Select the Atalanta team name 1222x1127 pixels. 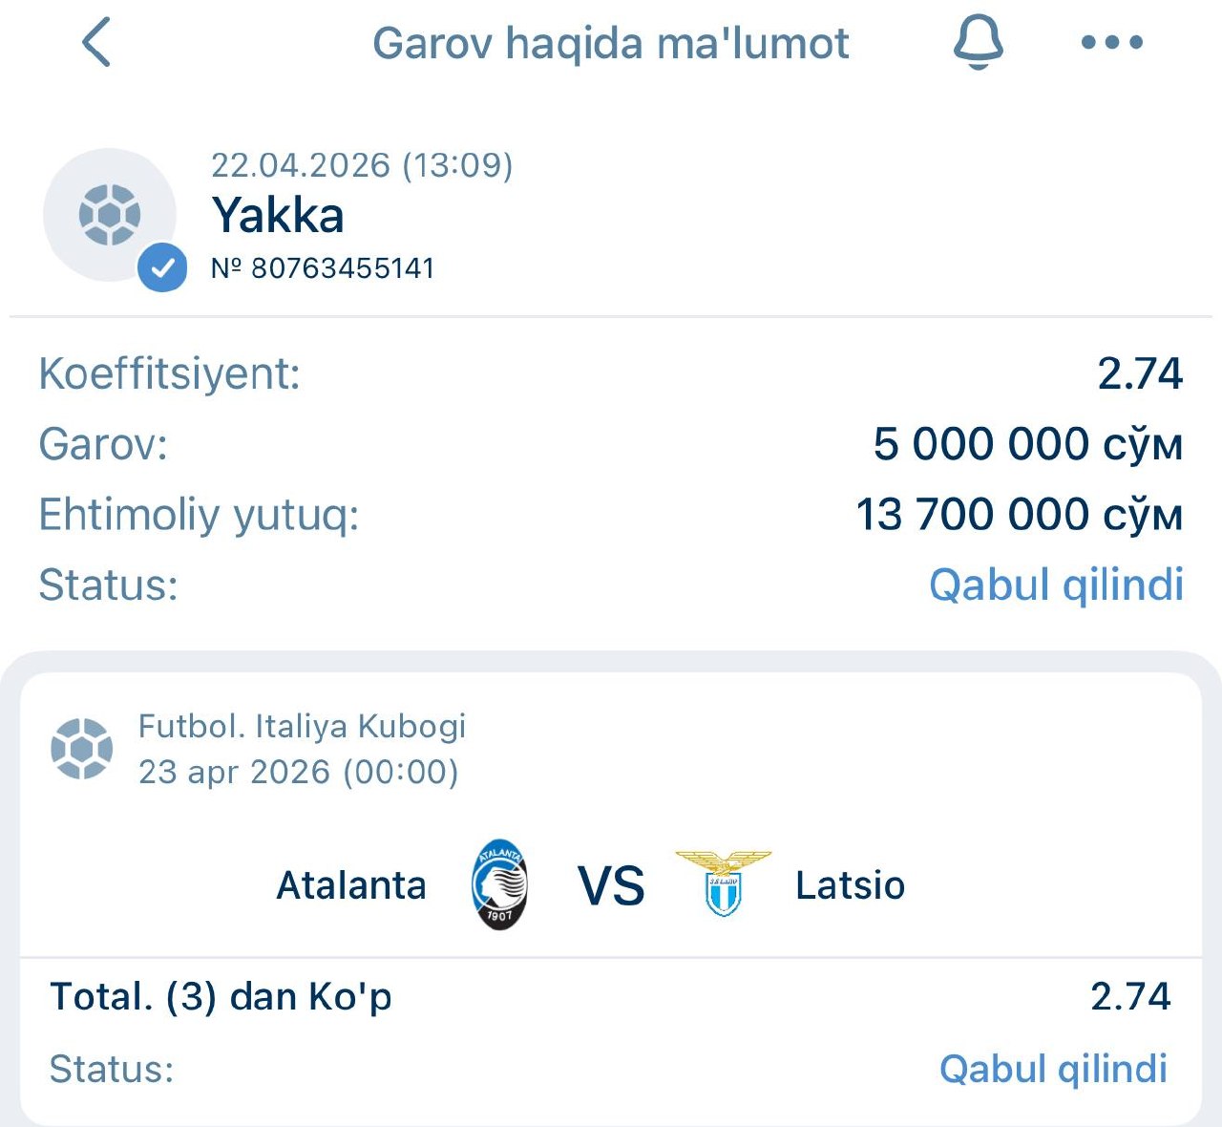pyautogui.click(x=350, y=885)
